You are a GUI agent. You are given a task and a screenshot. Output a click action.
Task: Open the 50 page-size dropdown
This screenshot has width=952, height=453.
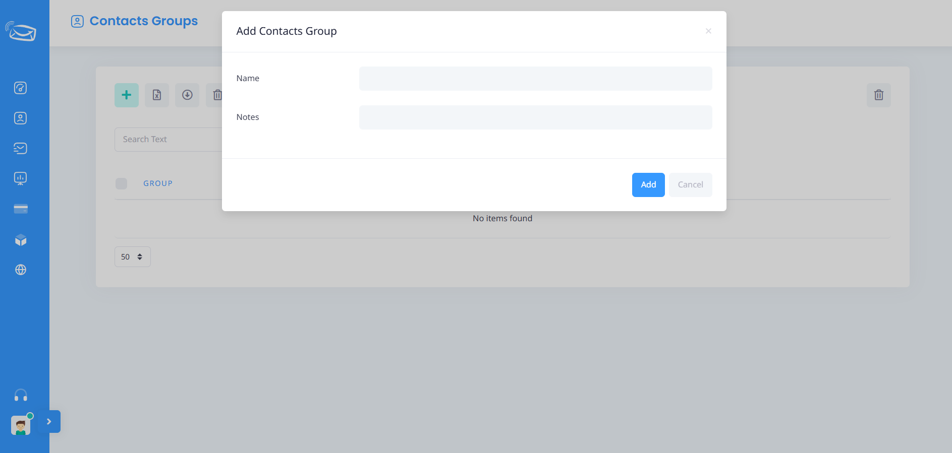click(132, 257)
